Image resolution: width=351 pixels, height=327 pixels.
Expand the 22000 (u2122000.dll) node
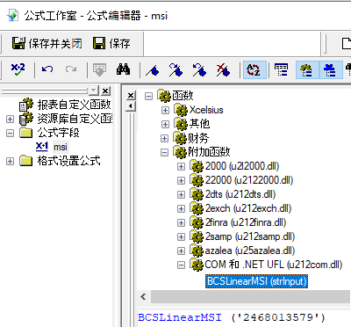pyautogui.click(x=181, y=180)
